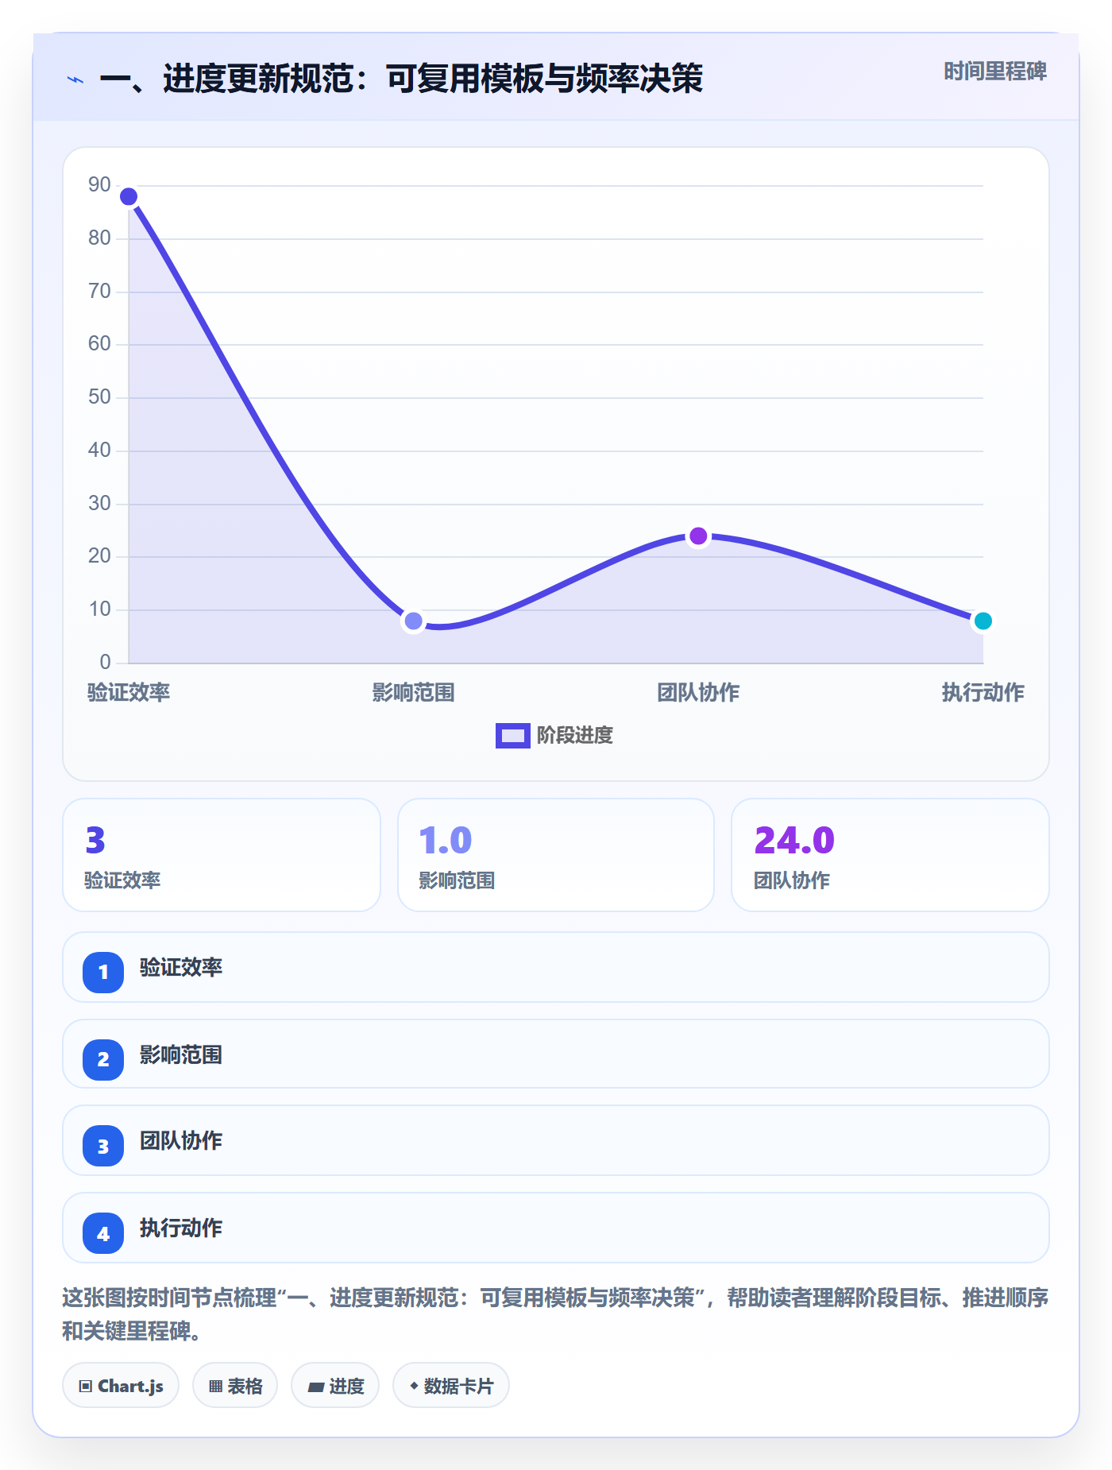Select the blue number 3 badge
Image resolution: width=1112 pixels, height=1470 pixels.
(x=103, y=1146)
